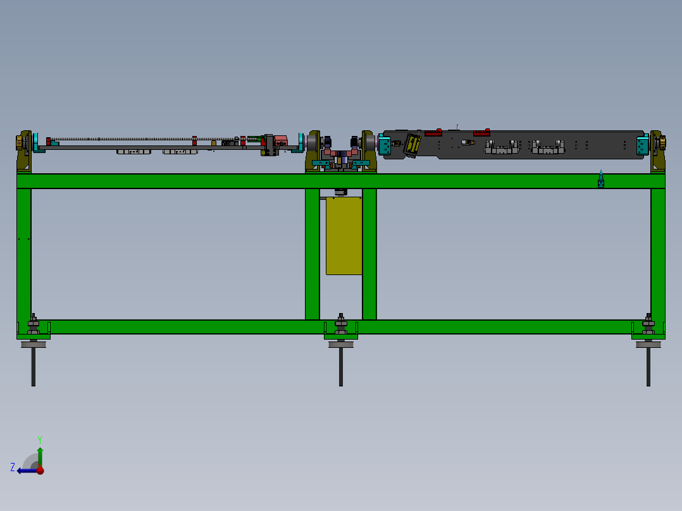Click the red X axis origin ball of triad

(40, 471)
